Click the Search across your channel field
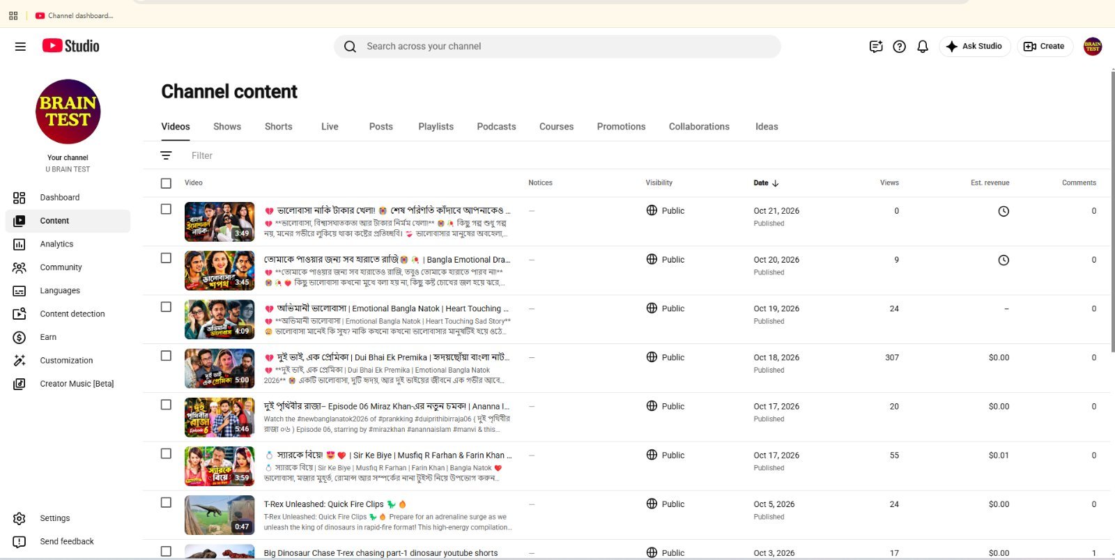 coord(557,47)
